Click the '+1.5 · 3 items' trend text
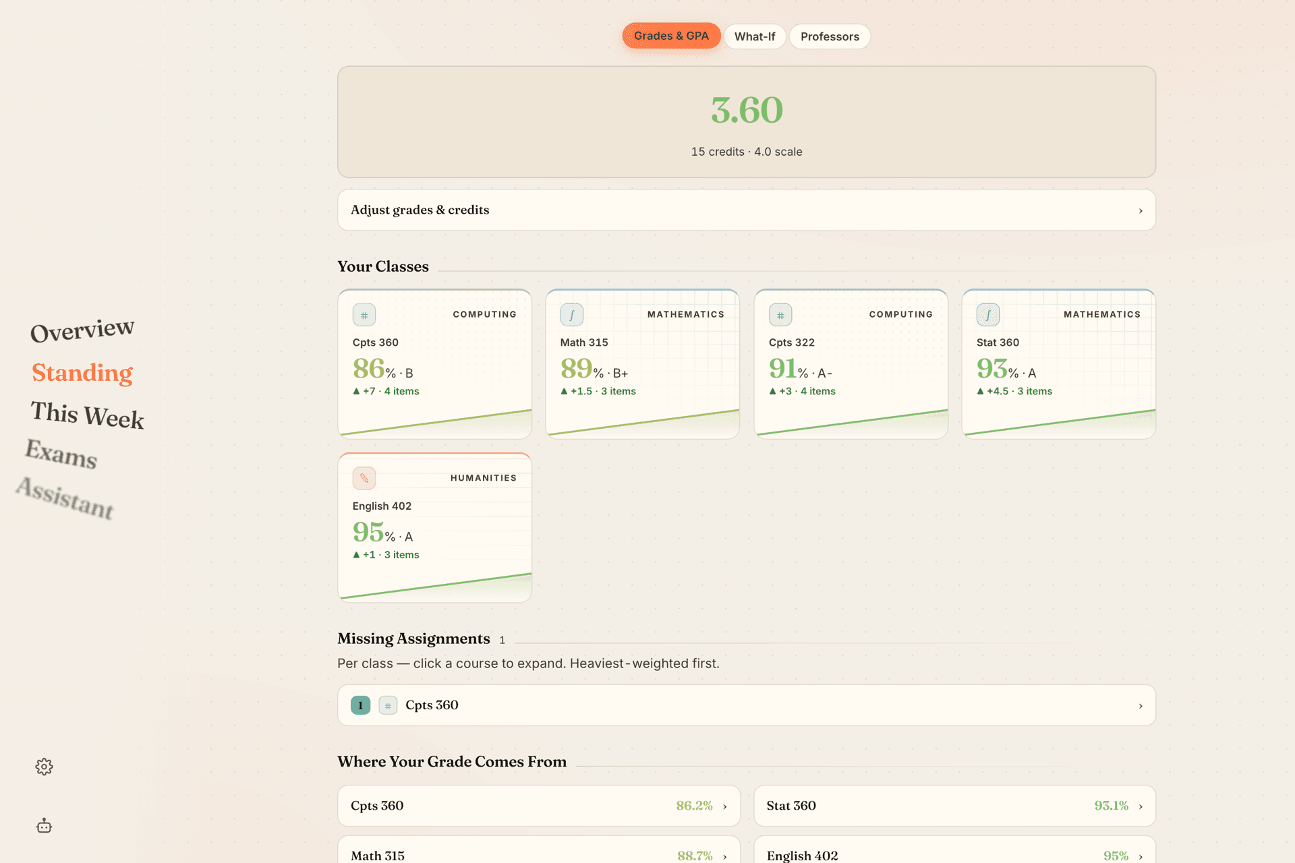Image resolution: width=1295 pixels, height=863 pixels. pos(598,391)
